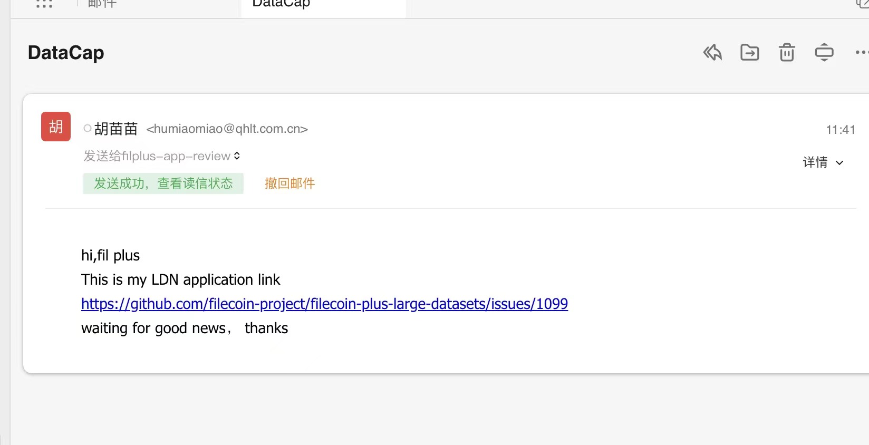Click the DataCap subject heading
The image size is (869, 445).
[65, 53]
